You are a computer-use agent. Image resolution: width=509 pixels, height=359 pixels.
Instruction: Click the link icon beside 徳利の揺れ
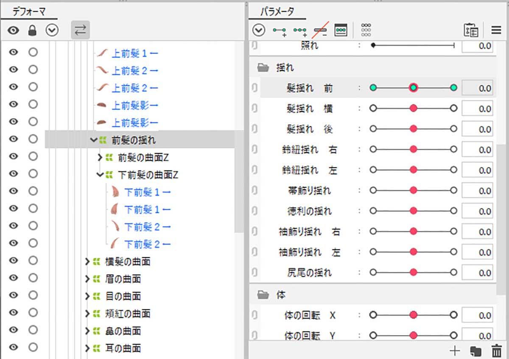click(x=255, y=211)
